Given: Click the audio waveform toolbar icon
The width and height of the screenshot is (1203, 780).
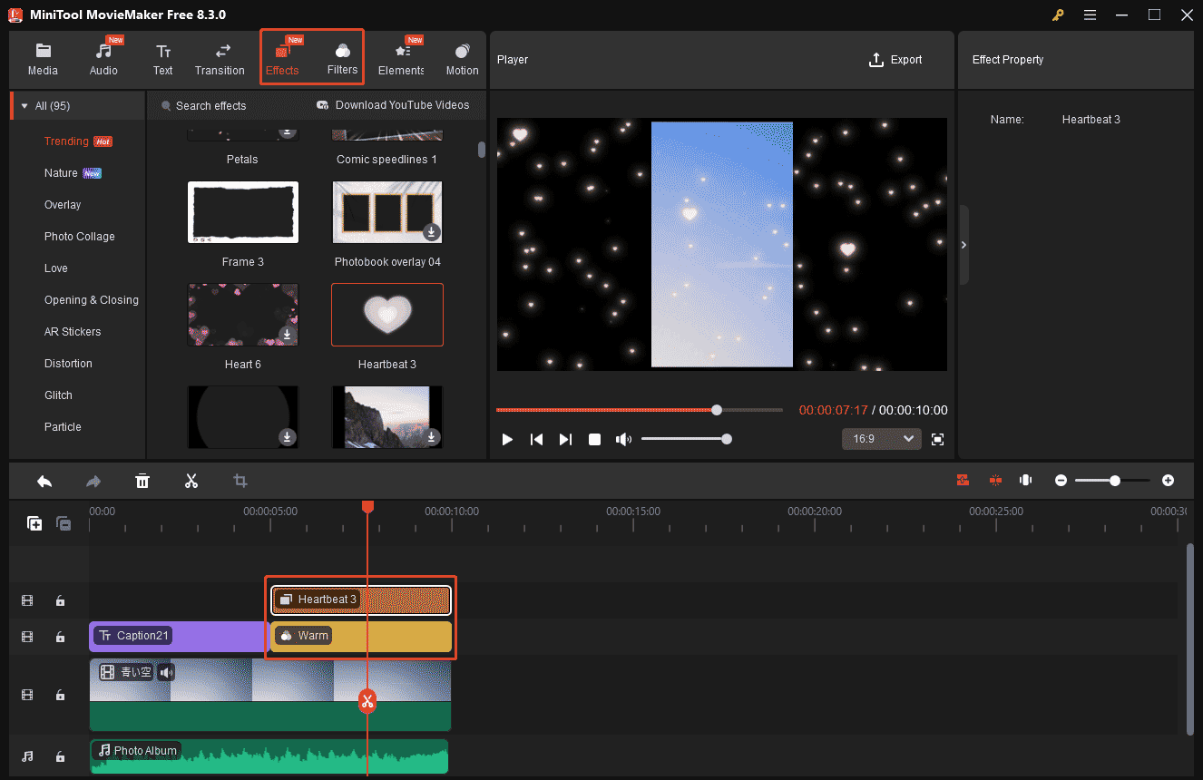Looking at the screenshot, I should pos(1026,481).
